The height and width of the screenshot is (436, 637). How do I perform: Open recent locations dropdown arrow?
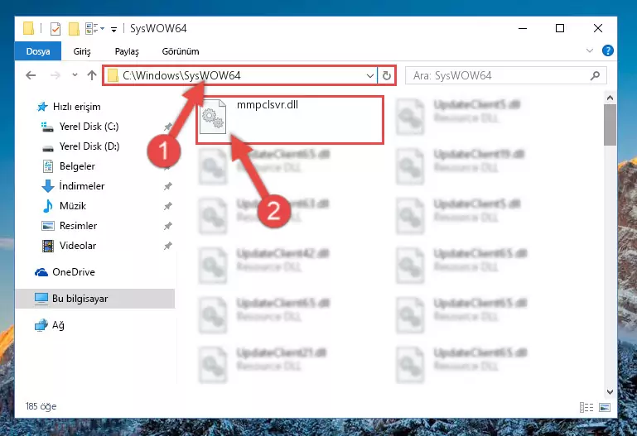coord(75,75)
